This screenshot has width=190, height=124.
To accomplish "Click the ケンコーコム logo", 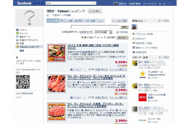I will click(143, 120).
